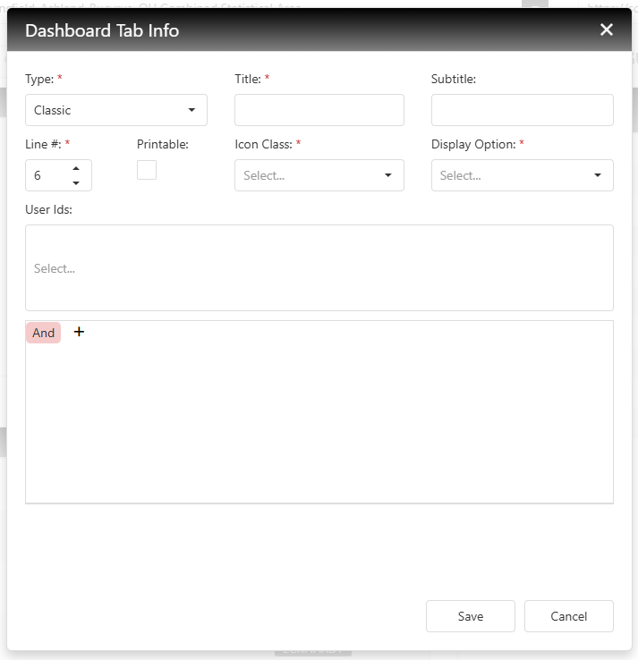Add a new filter condition with plus
Viewport: 638px width, 660px height.
[79, 332]
